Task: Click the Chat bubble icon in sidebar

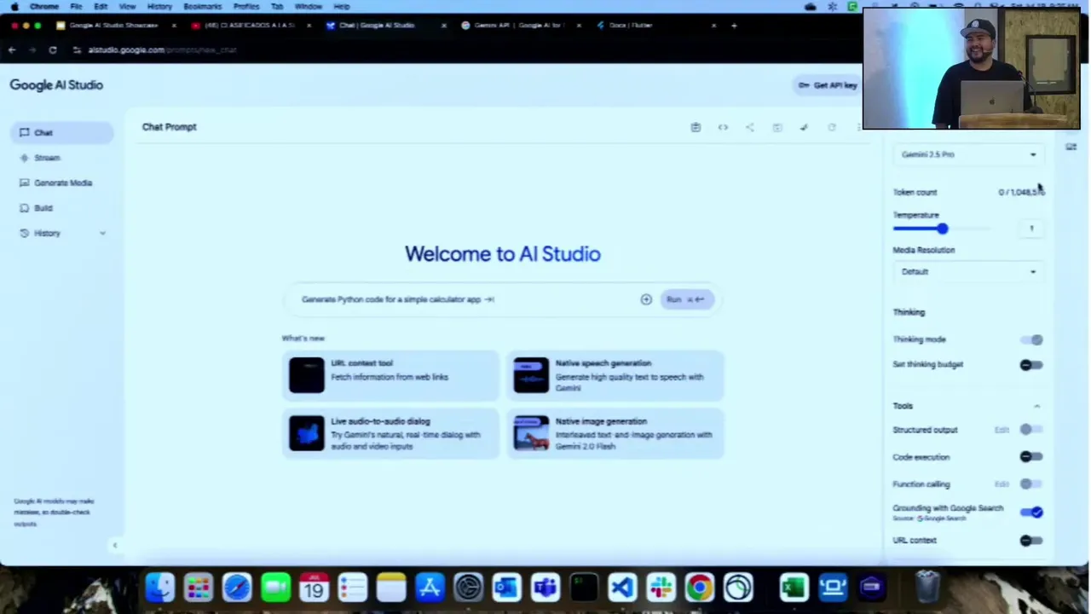Action: tap(24, 132)
